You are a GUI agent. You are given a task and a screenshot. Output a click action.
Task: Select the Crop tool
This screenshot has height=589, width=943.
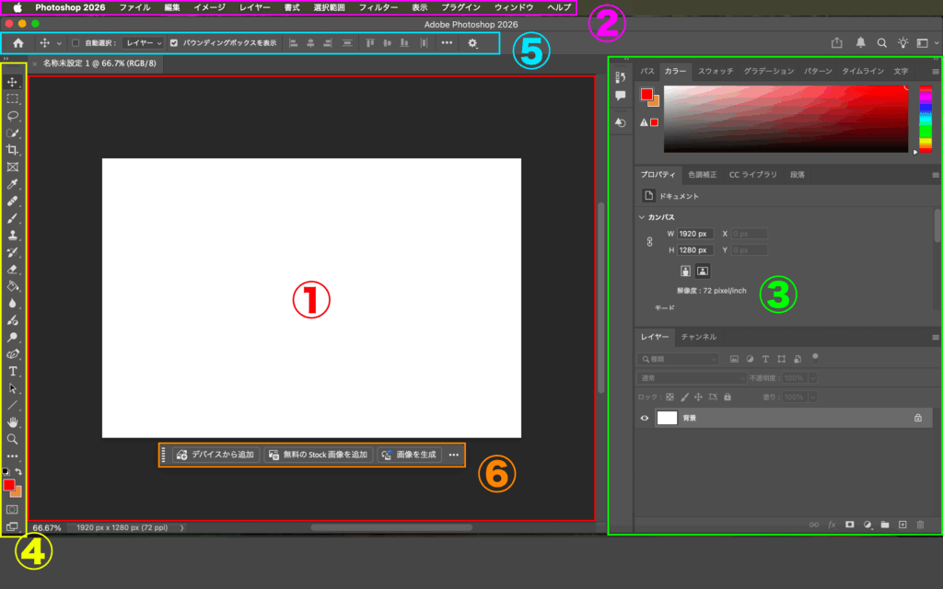point(13,150)
